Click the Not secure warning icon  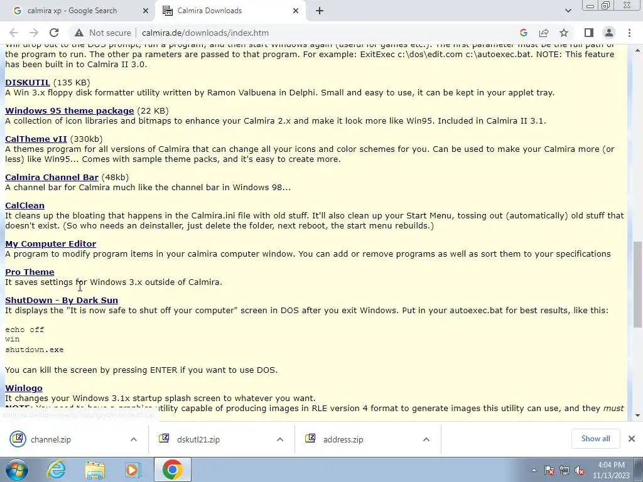click(78, 33)
